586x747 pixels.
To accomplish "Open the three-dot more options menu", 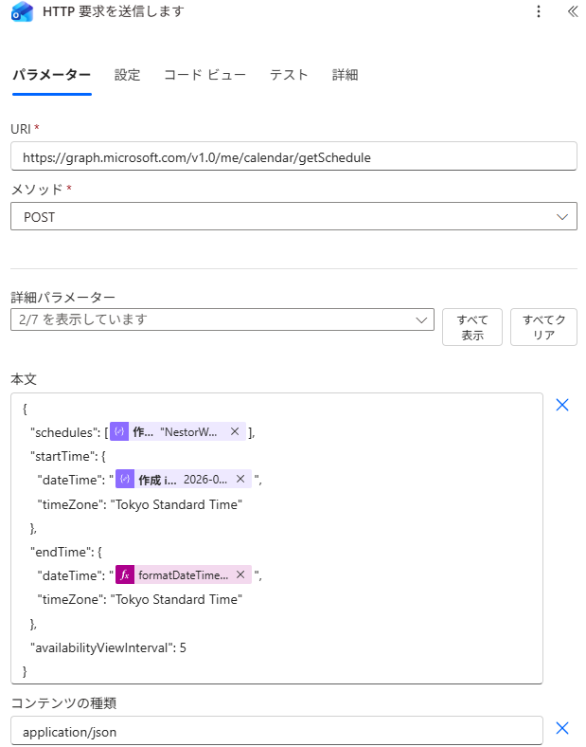I will [x=539, y=11].
